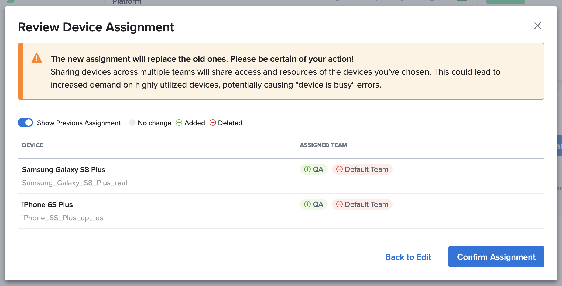Click the orange warning triangle icon
The image size is (562, 286).
coord(37,58)
